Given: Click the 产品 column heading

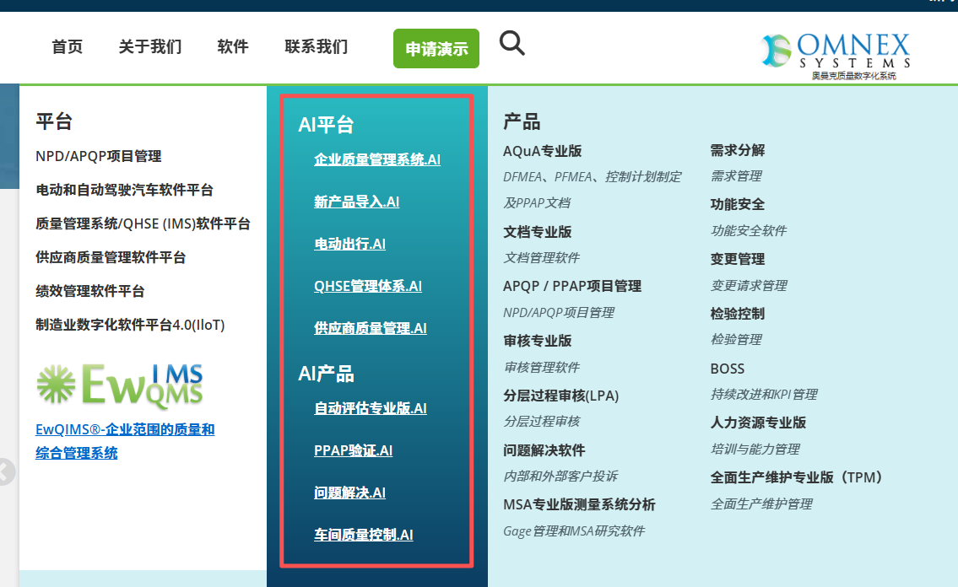Looking at the screenshot, I should tap(521, 121).
